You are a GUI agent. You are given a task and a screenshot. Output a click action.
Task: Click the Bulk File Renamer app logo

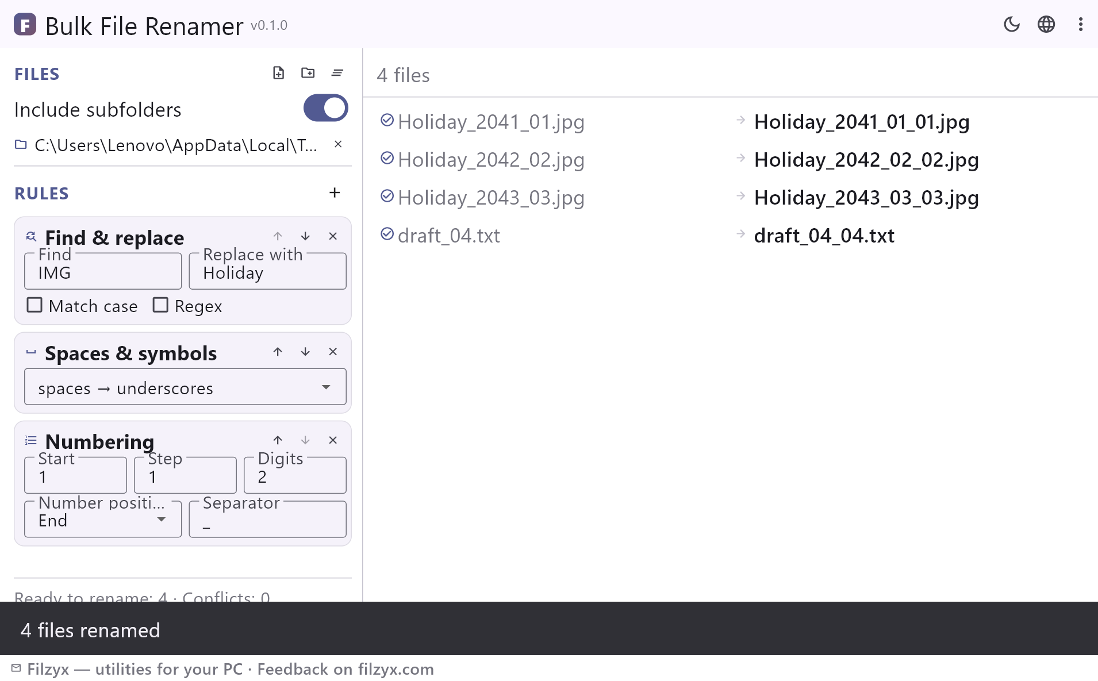coord(25,25)
